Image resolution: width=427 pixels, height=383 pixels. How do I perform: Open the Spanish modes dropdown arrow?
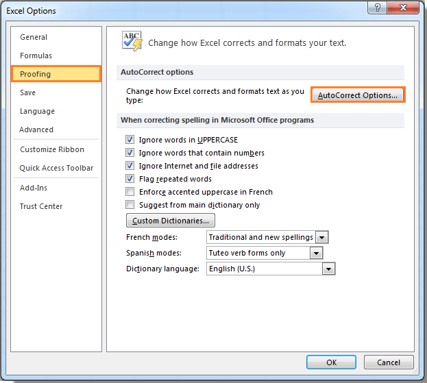316,253
